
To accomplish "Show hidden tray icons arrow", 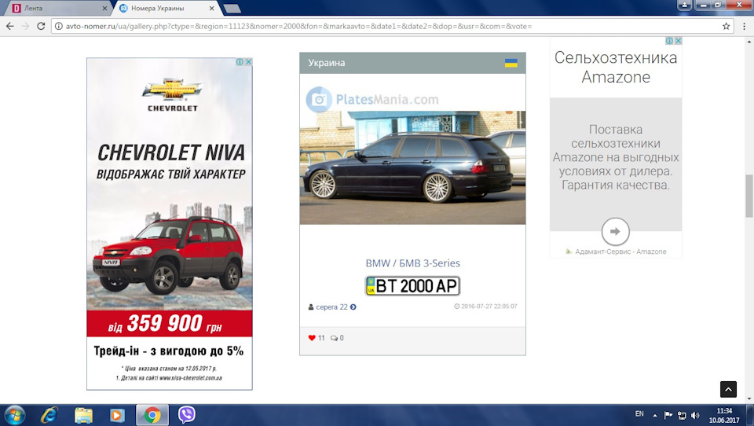I will coord(654,415).
